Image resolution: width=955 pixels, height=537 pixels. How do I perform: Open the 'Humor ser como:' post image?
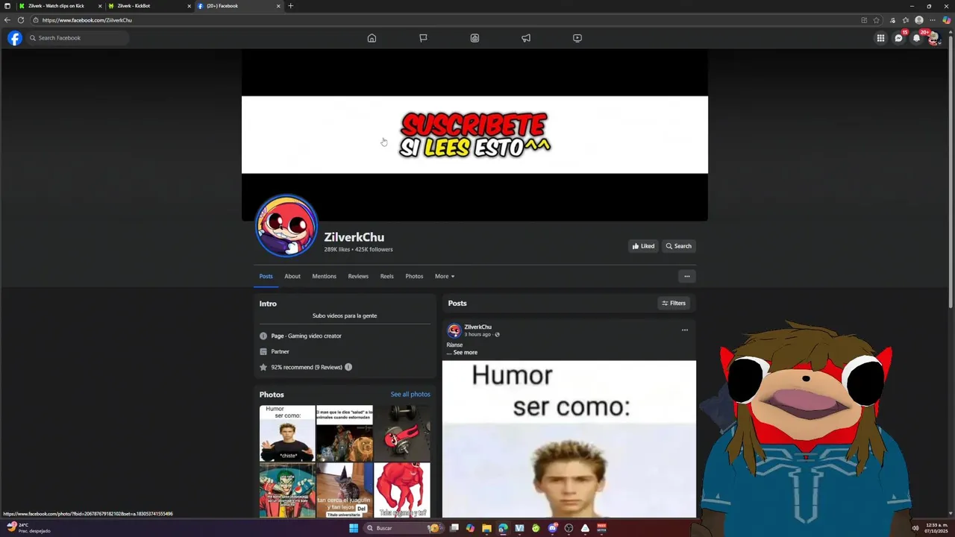569,439
